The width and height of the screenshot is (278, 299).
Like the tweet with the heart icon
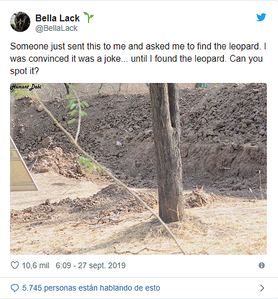pos(15,265)
